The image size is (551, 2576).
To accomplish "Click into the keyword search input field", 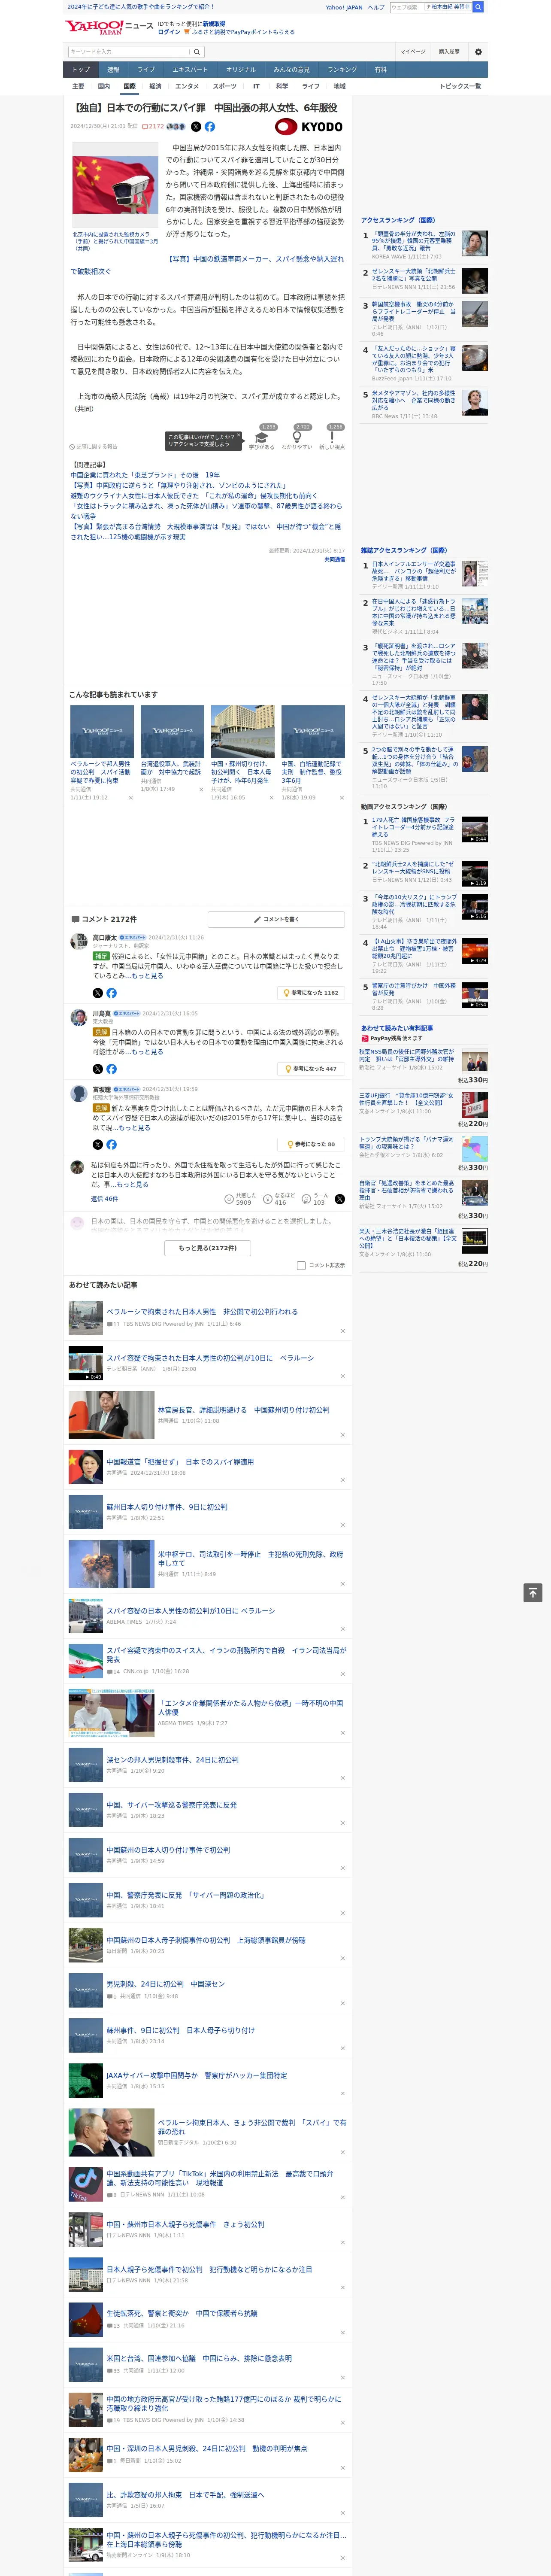I will [129, 52].
